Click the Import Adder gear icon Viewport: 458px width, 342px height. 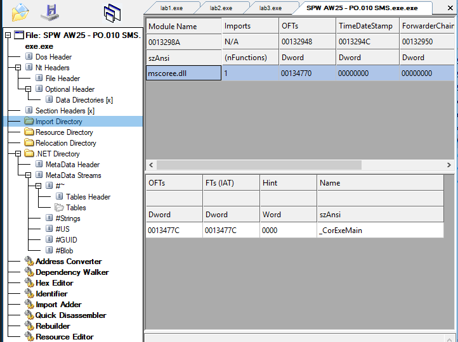tap(29, 305)
